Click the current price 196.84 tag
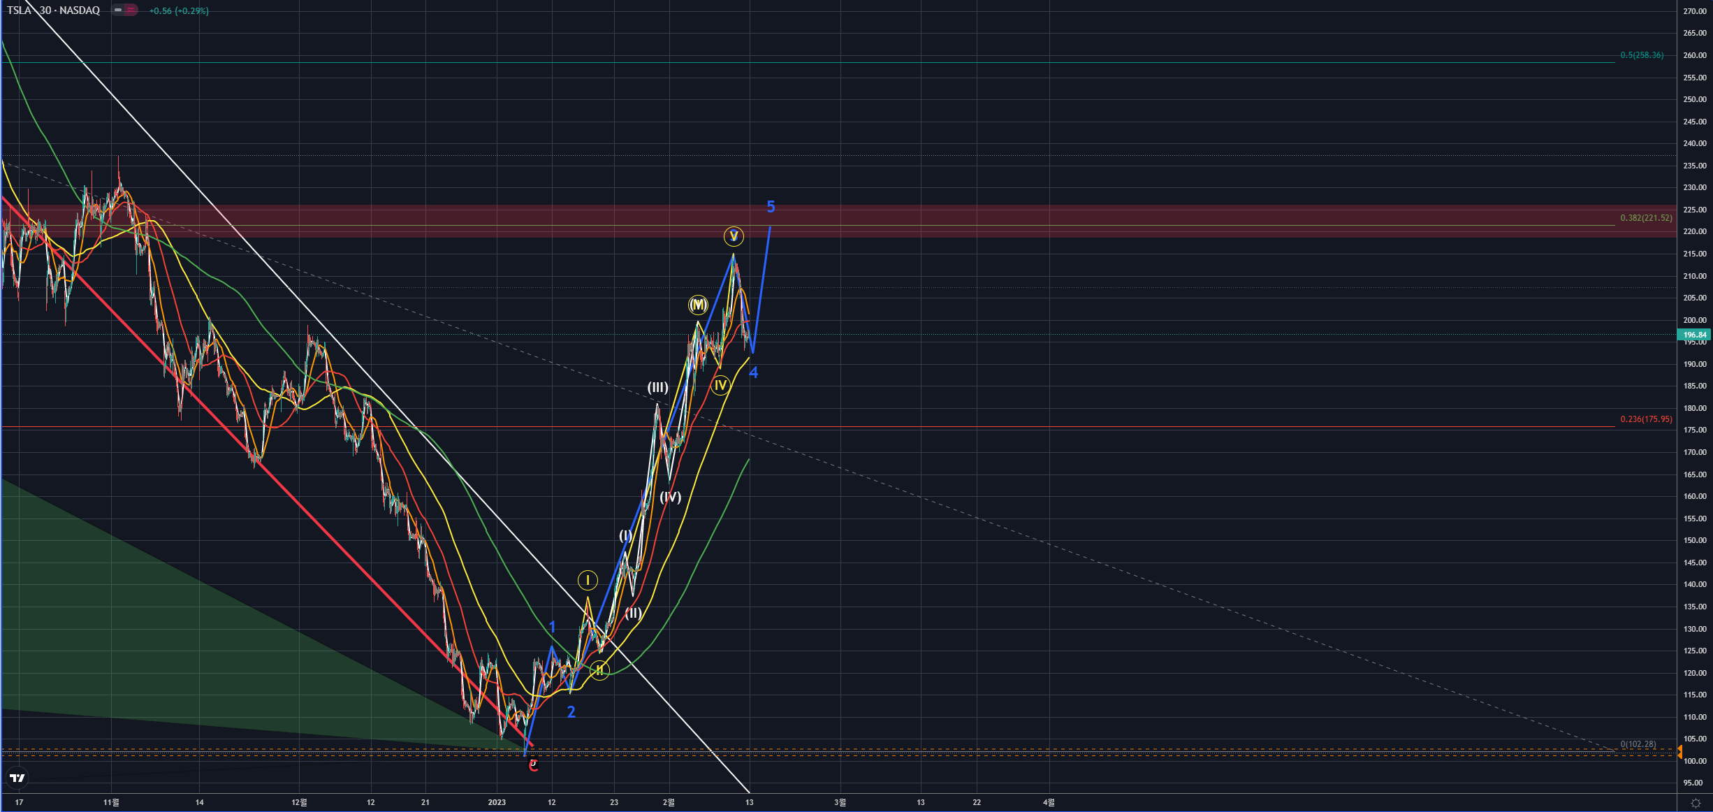The width and height of the screenshot is (1713, 812). [1694, 335]
